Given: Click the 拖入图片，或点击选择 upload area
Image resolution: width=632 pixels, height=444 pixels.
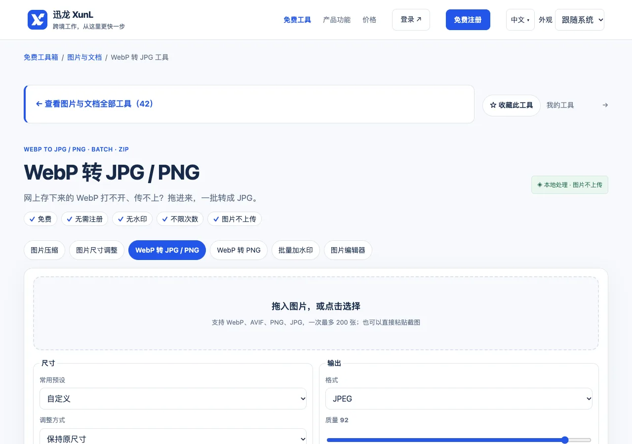Looking at the screenshot, I should [x=316, y=313].
